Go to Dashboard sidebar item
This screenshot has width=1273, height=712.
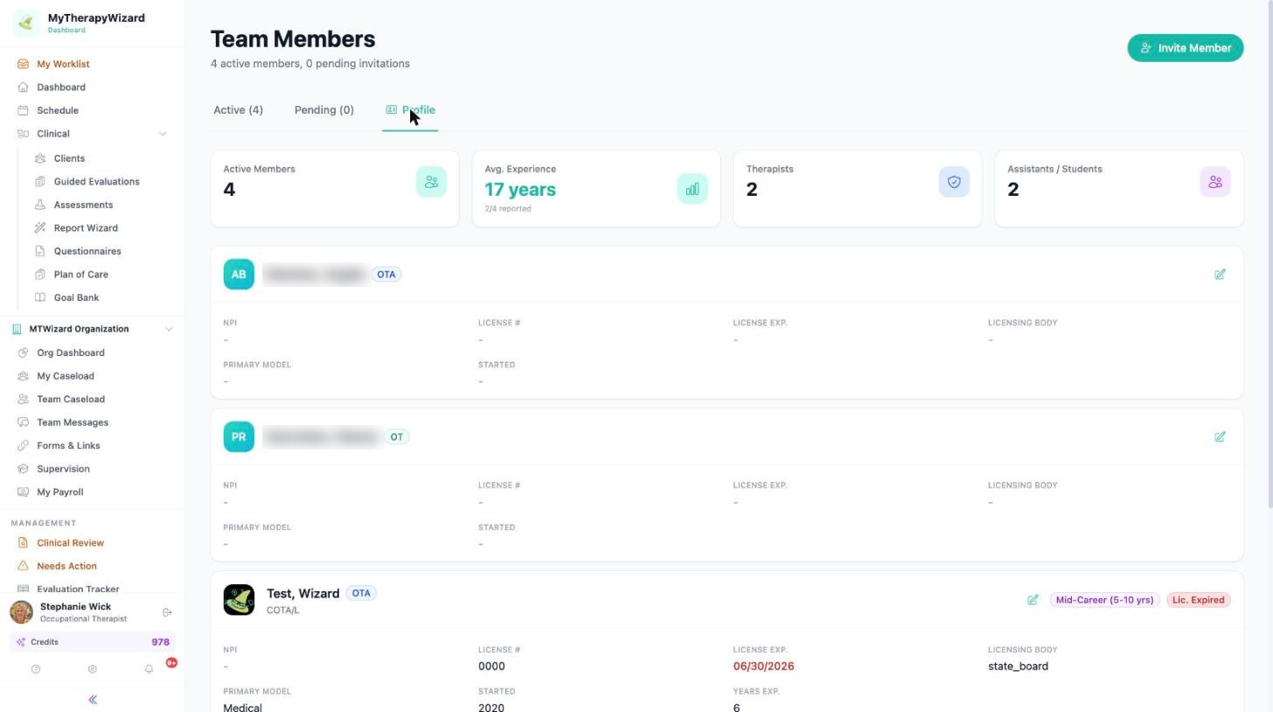pos(61,87)
